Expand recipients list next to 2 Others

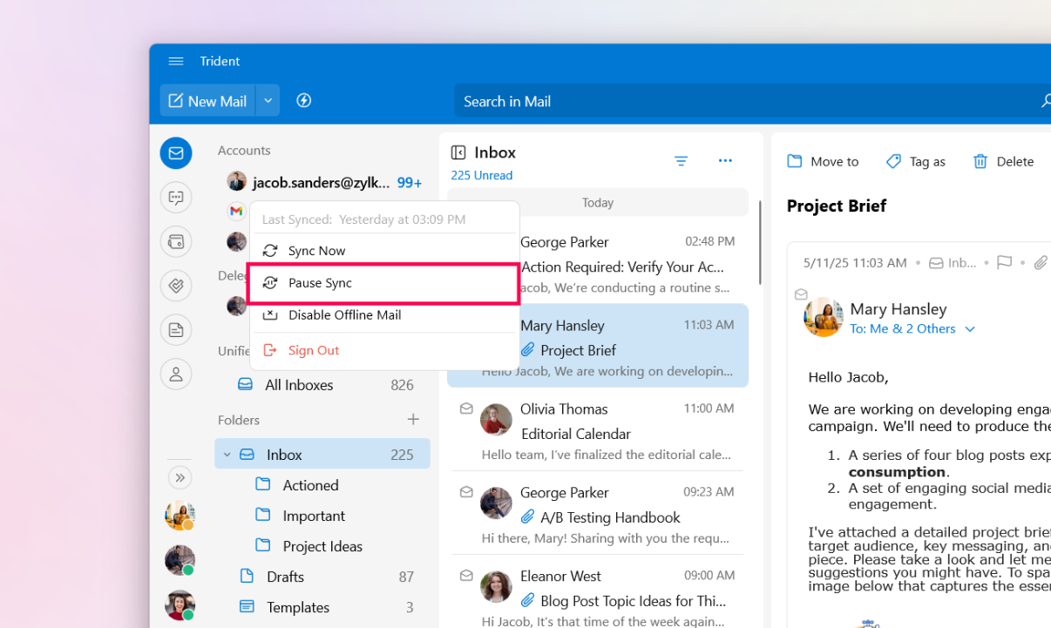970,329
